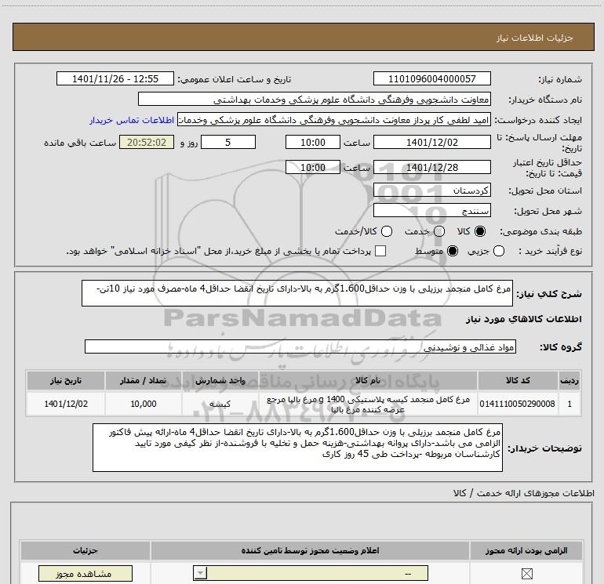Toggle Islamic treasury bonds payment checkbox

[x=380, y=251]
